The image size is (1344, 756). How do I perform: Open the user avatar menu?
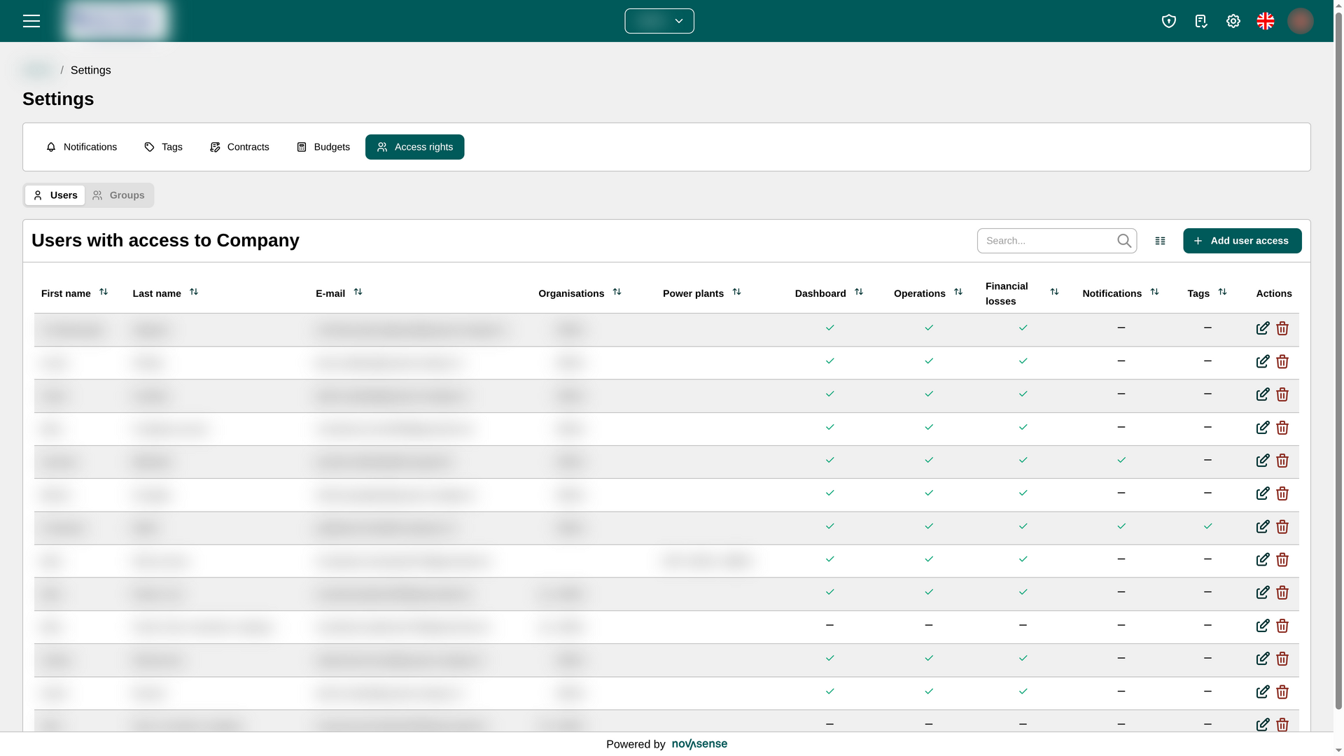[x=1301, y=21]
